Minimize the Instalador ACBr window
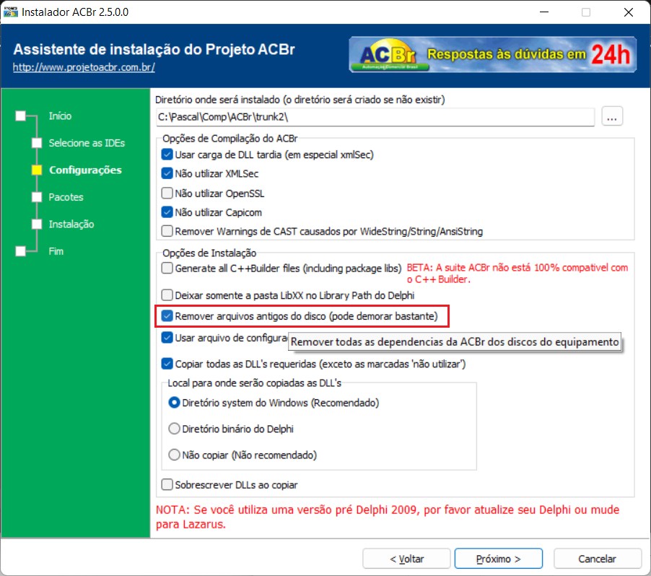 click(x=544, y=12)
